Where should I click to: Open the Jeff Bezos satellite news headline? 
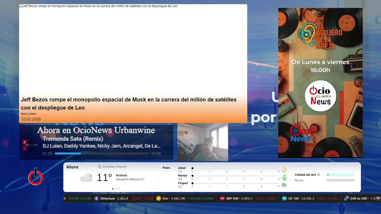(129, 103)
